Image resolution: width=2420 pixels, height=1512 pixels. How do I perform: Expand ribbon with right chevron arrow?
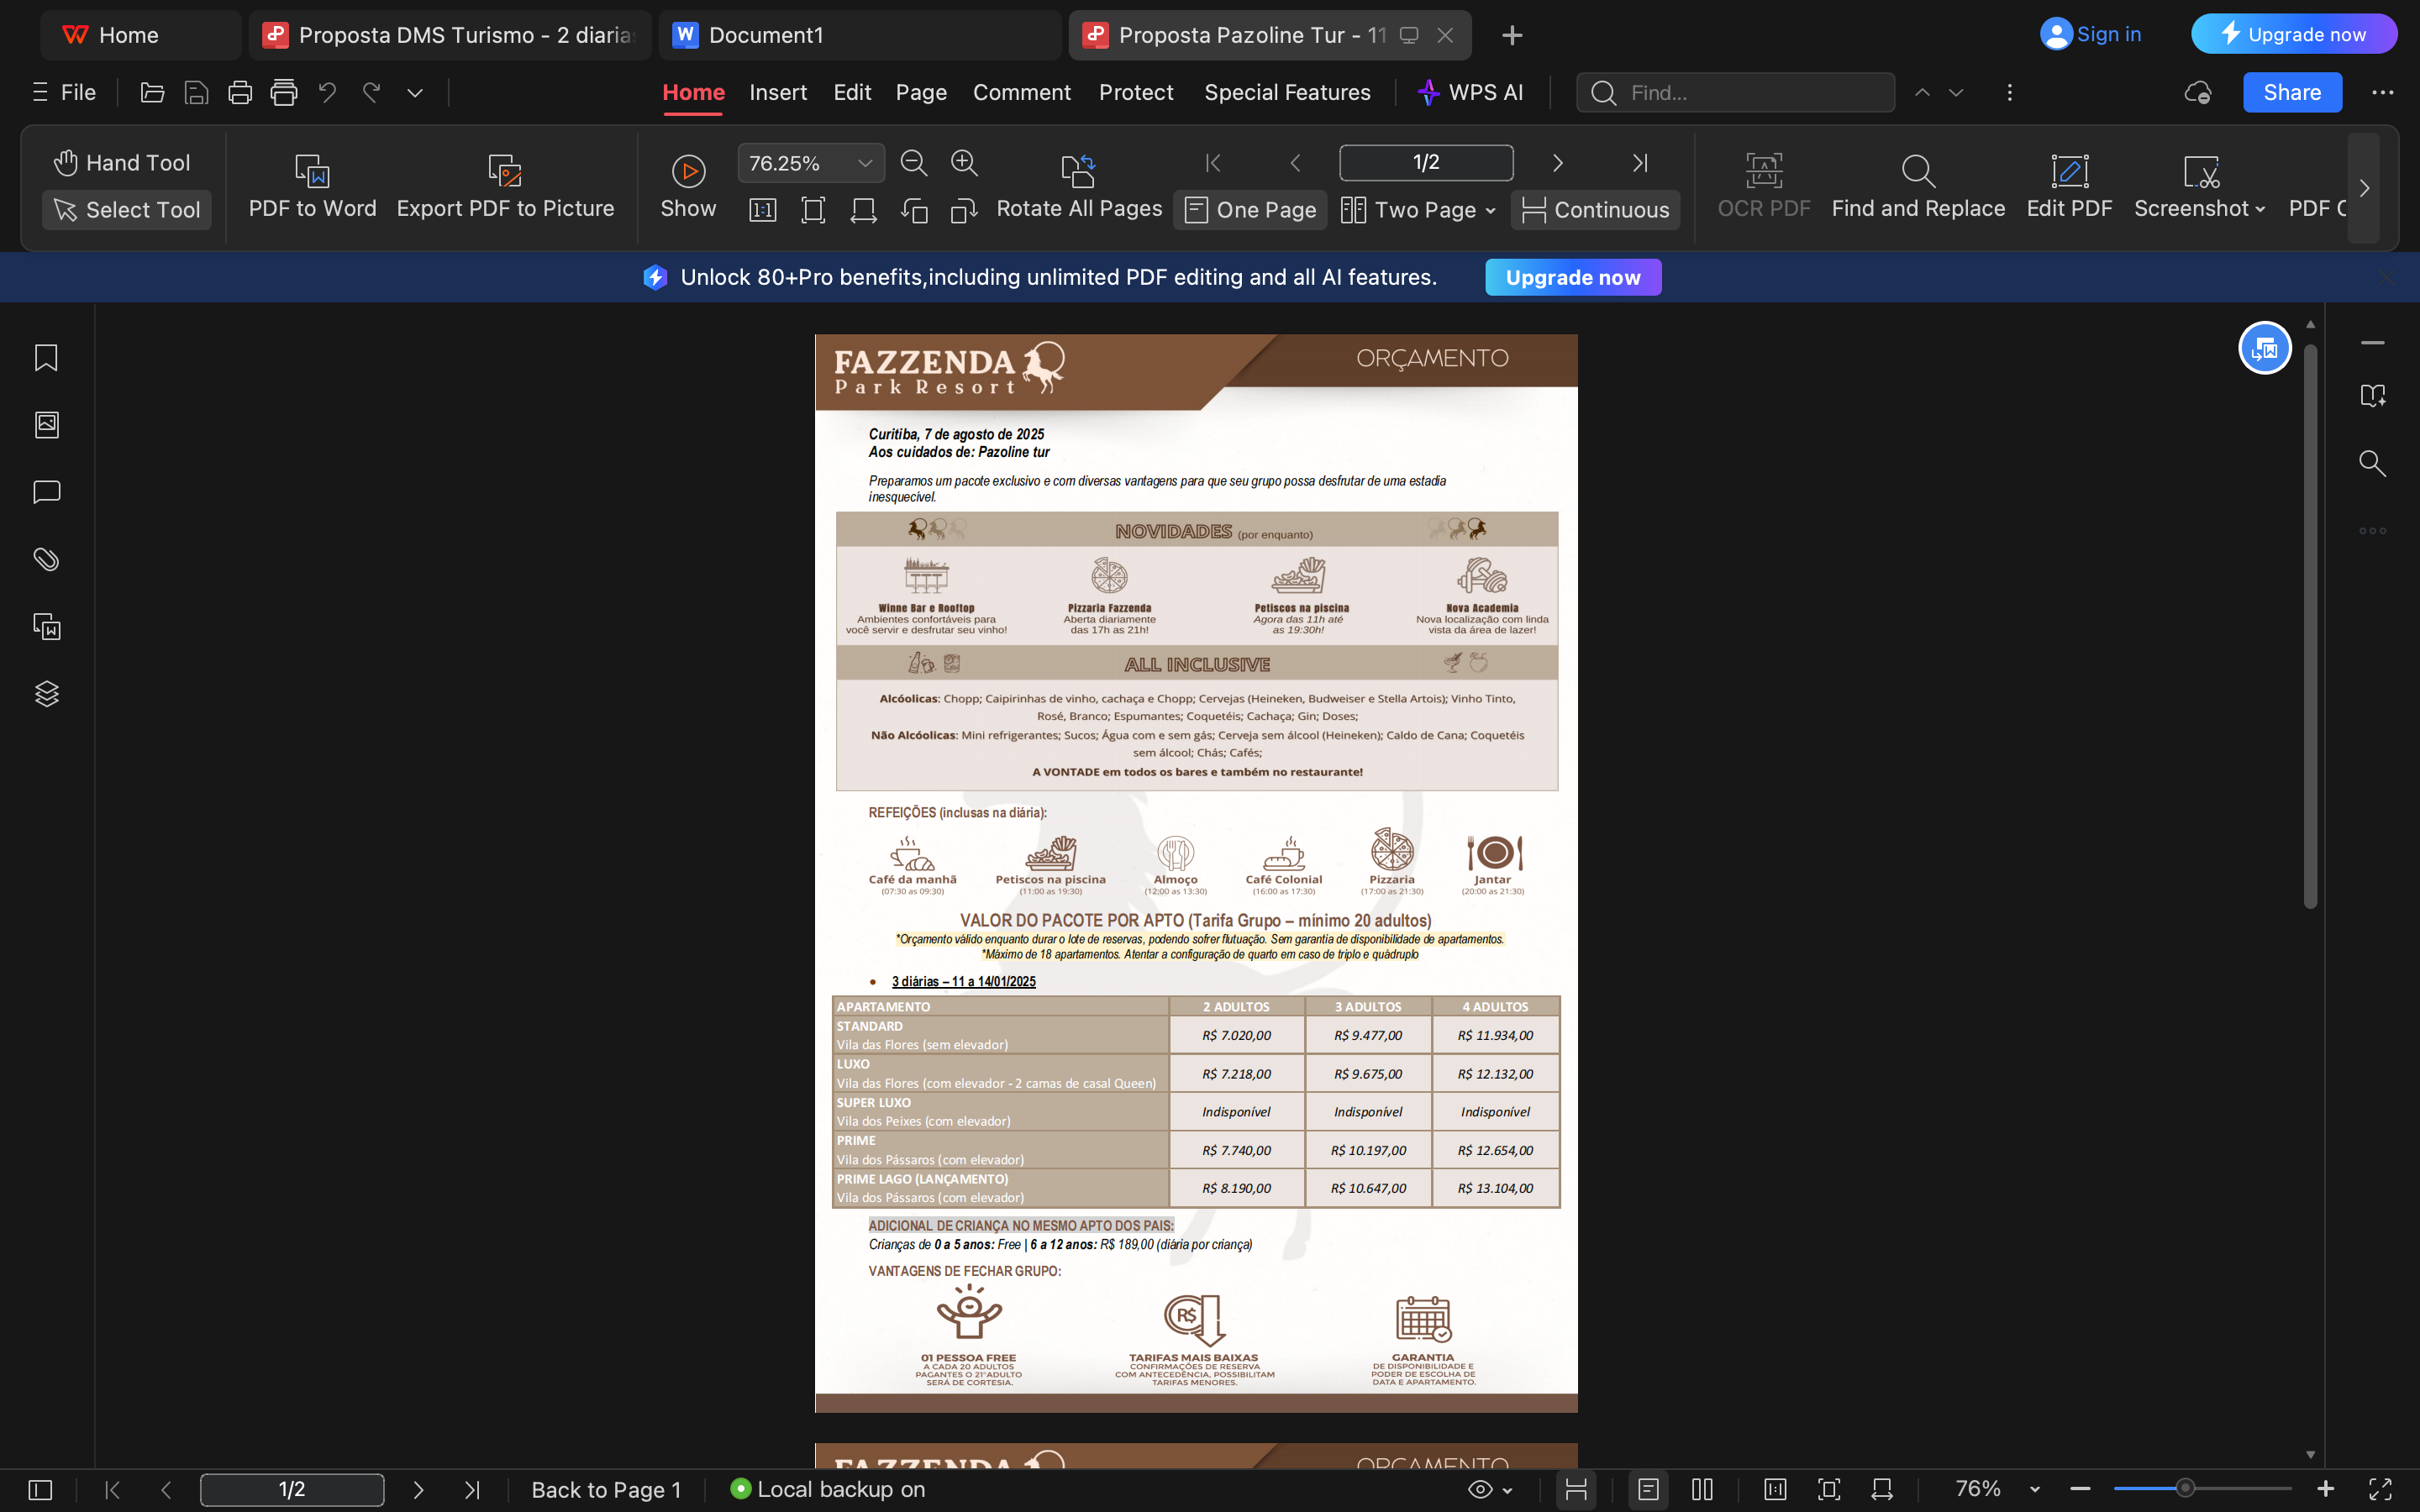2363,188
